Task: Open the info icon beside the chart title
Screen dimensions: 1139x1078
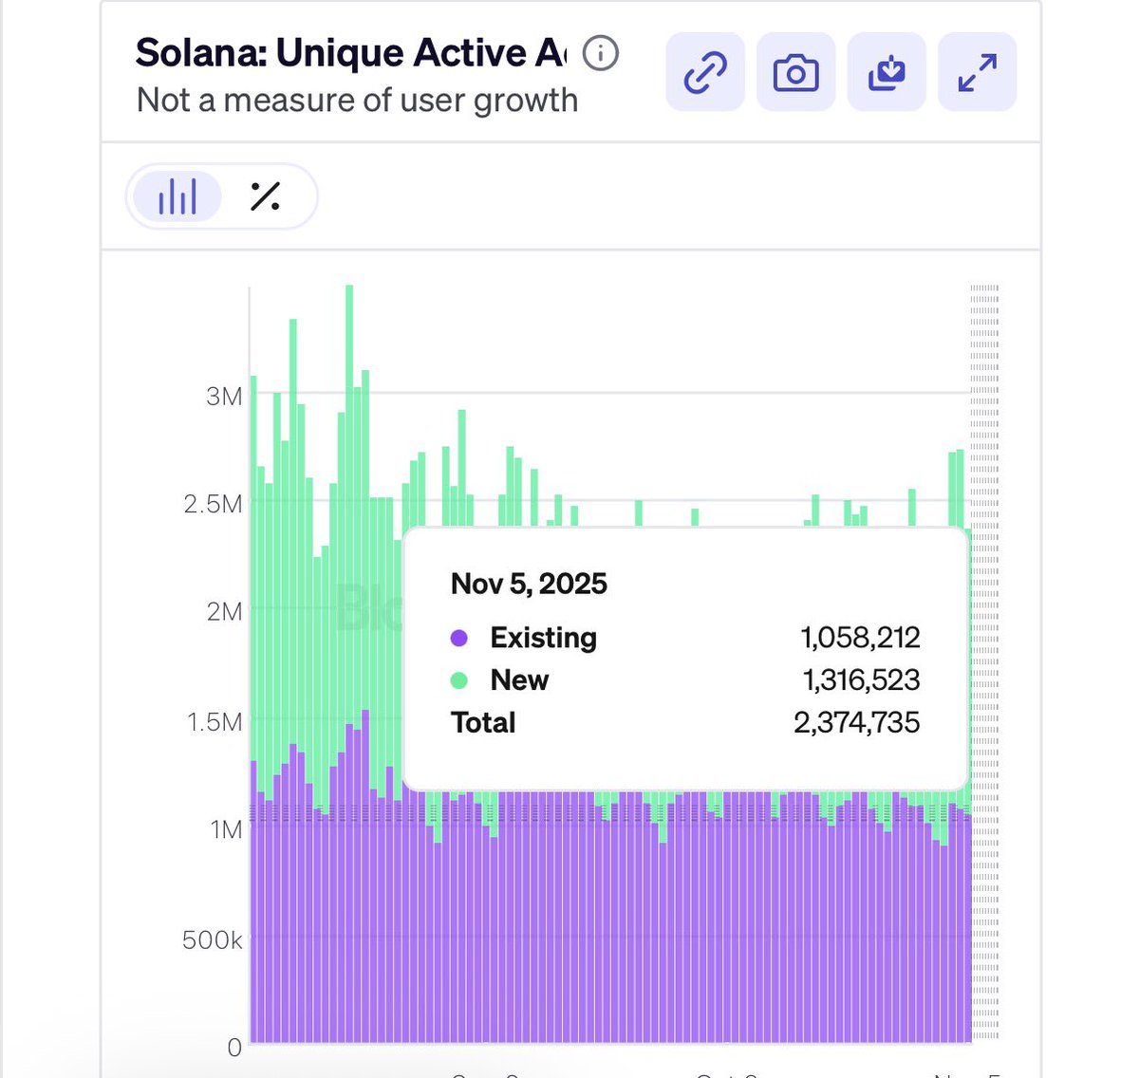Action: point(598,54)
